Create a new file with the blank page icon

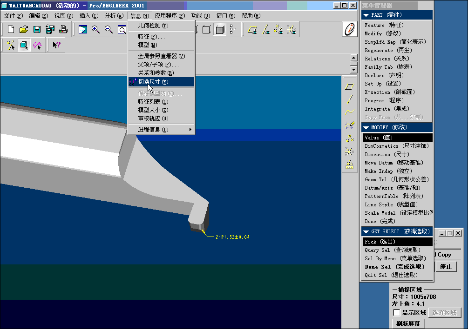(11, 29)
